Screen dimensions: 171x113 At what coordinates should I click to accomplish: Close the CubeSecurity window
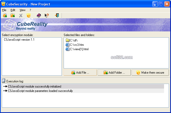167,4
